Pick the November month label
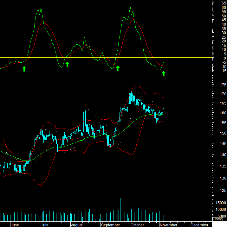Screen dimensions: 227x227 [168, 225]
